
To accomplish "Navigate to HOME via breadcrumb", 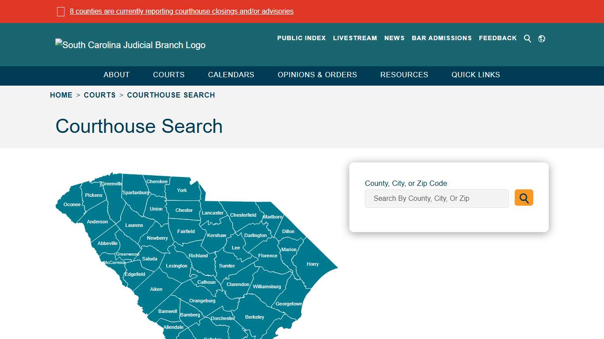I will pos(61,95).
